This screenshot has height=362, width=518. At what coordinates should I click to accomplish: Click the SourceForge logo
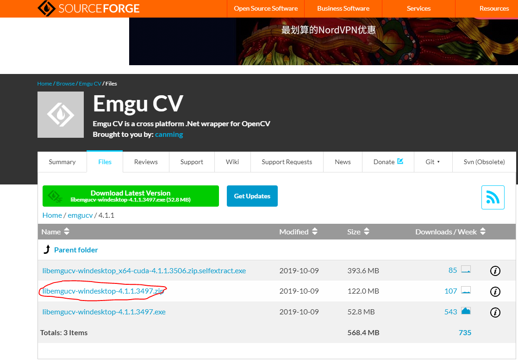coord(88,8)
